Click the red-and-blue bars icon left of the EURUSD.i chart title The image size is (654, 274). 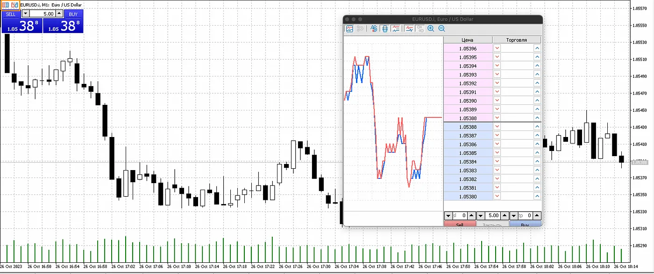coord(14,5)
